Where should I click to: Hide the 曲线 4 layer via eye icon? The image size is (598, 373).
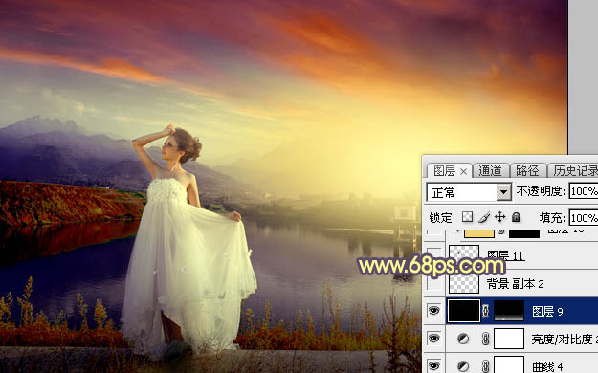[433, 365]
